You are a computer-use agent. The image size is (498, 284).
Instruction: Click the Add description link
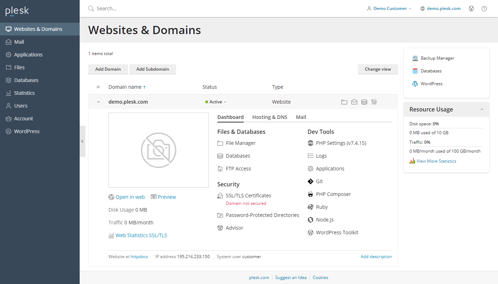(376, 257)
